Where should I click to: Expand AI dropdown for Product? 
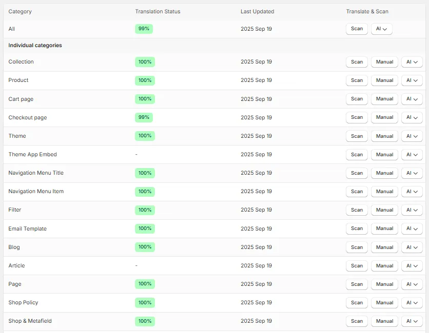pos(412,80)
